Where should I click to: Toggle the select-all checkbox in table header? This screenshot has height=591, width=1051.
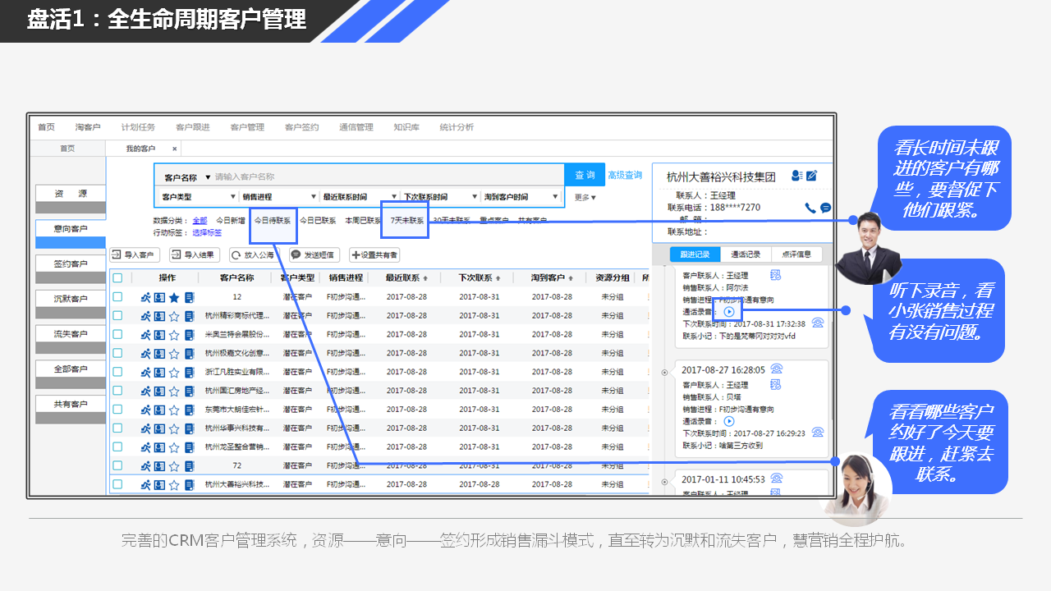pos(117,278)
